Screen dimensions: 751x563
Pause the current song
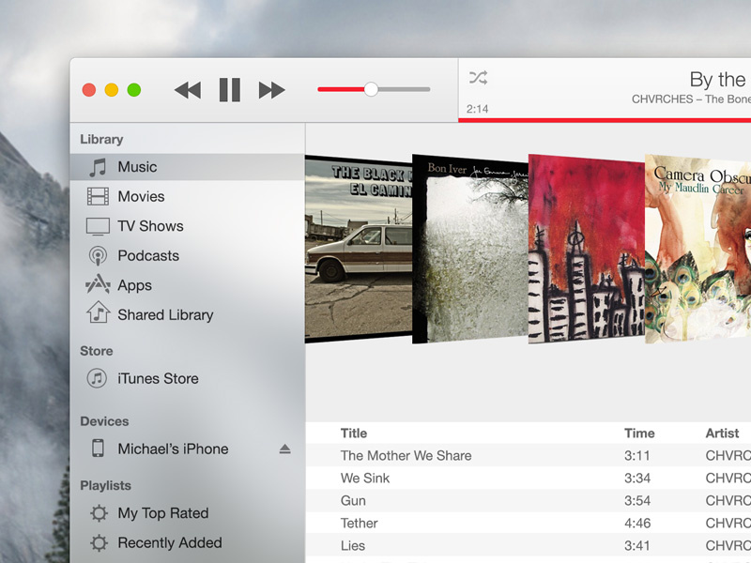tap(229, 89)
